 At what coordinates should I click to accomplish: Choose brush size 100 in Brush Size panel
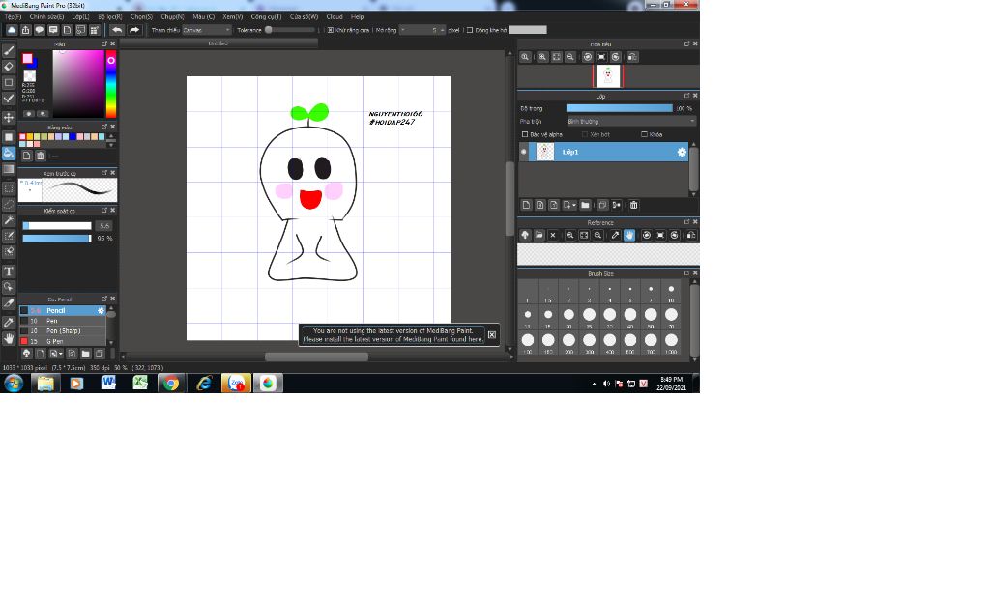pos(528,340)
